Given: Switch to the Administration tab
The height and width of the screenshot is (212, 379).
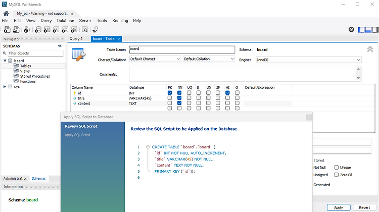Looking at the screenshot, I should click(15, 179).
